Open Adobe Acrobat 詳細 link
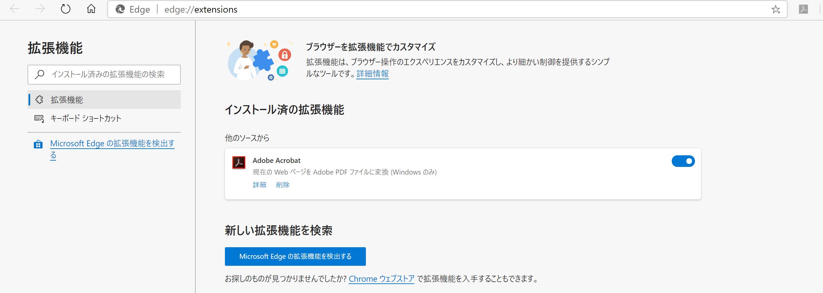 coord(259,185)
